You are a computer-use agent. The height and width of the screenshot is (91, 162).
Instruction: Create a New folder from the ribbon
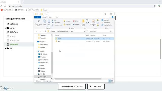click(83, 23)
